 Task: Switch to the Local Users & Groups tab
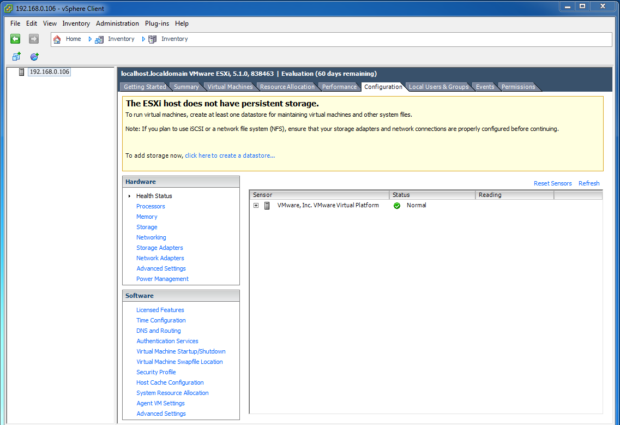[438, 87]
